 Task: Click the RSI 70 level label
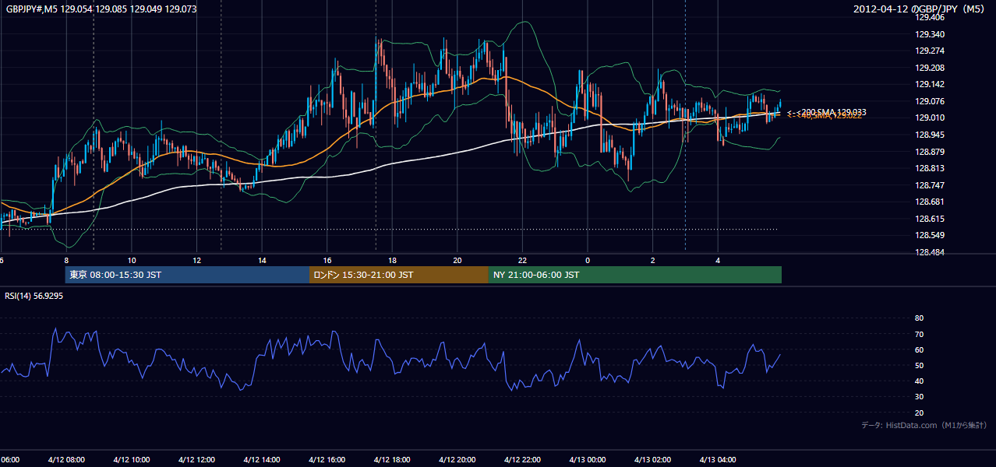[919, 334]
